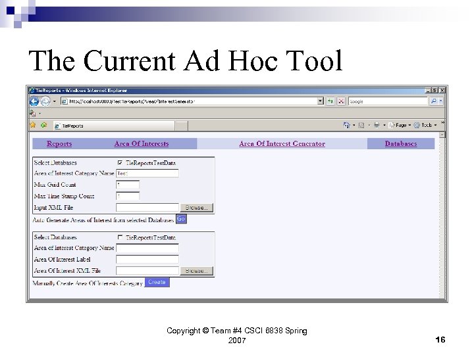The image size is (474, 355).
Task: Click the Area Of Interest XML File field
Action: point(147,270)
